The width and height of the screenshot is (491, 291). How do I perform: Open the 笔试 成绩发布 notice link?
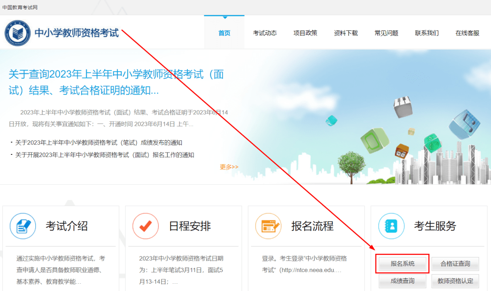pyautogui.click(x=99, y=143)
